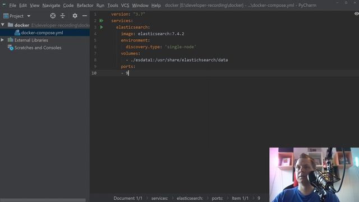Click the services: key in editor
Screen dimensions: 359x202
[x=122, y=21]
